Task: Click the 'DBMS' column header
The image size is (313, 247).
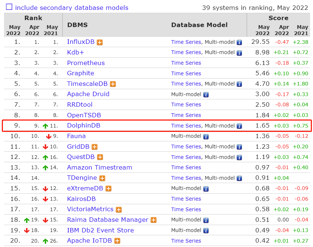Action: point(77,25)
